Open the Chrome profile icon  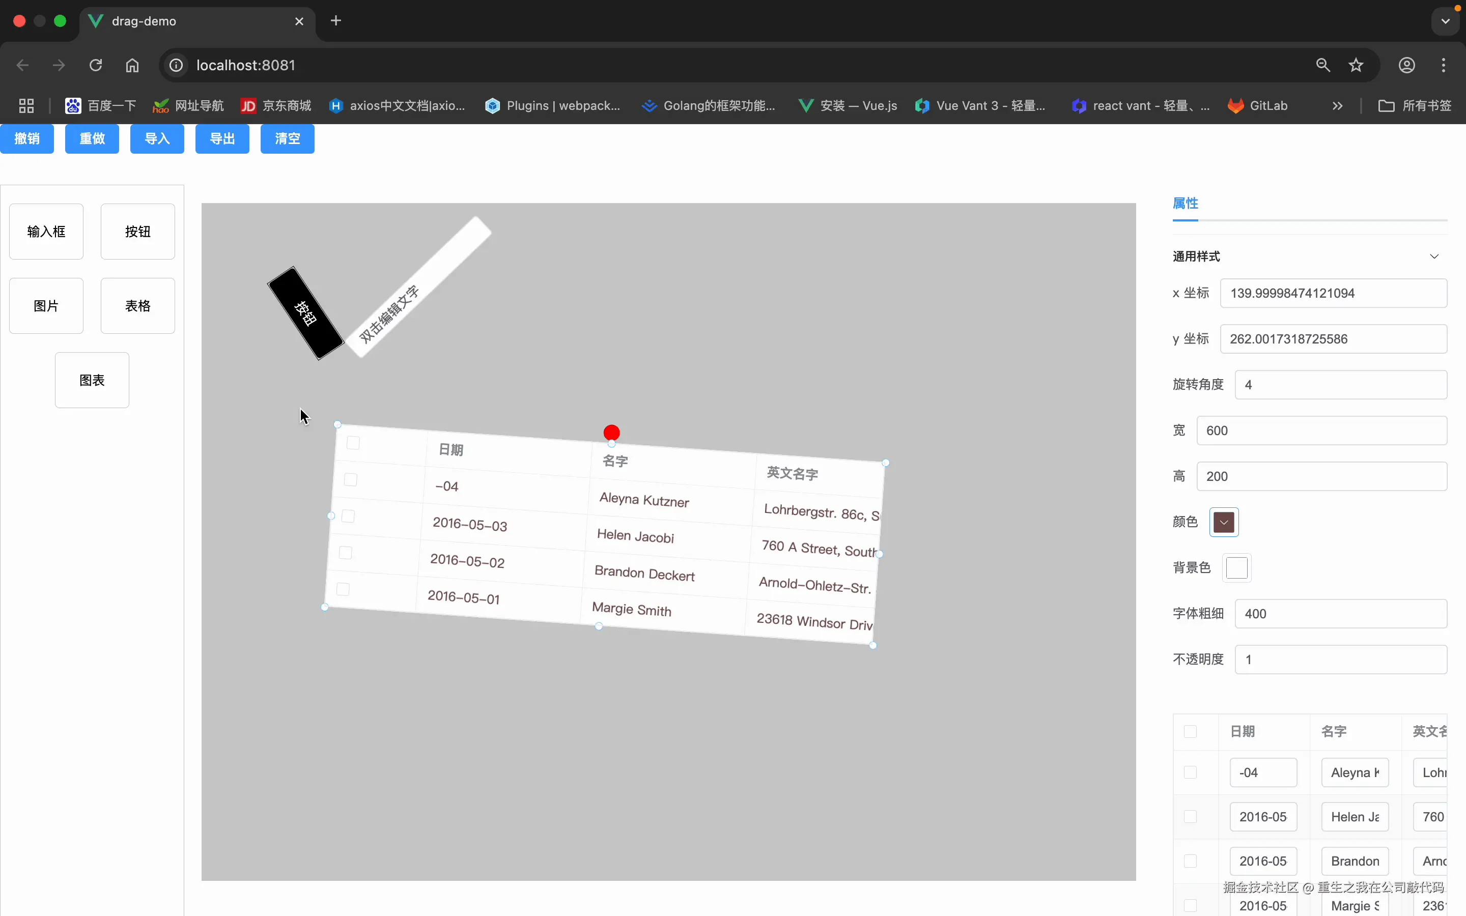pyautogui.click(x=1406, y=66)
